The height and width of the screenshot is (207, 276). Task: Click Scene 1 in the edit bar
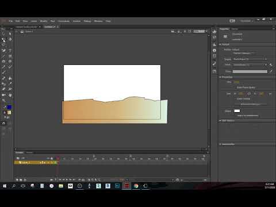pos(29,32)
